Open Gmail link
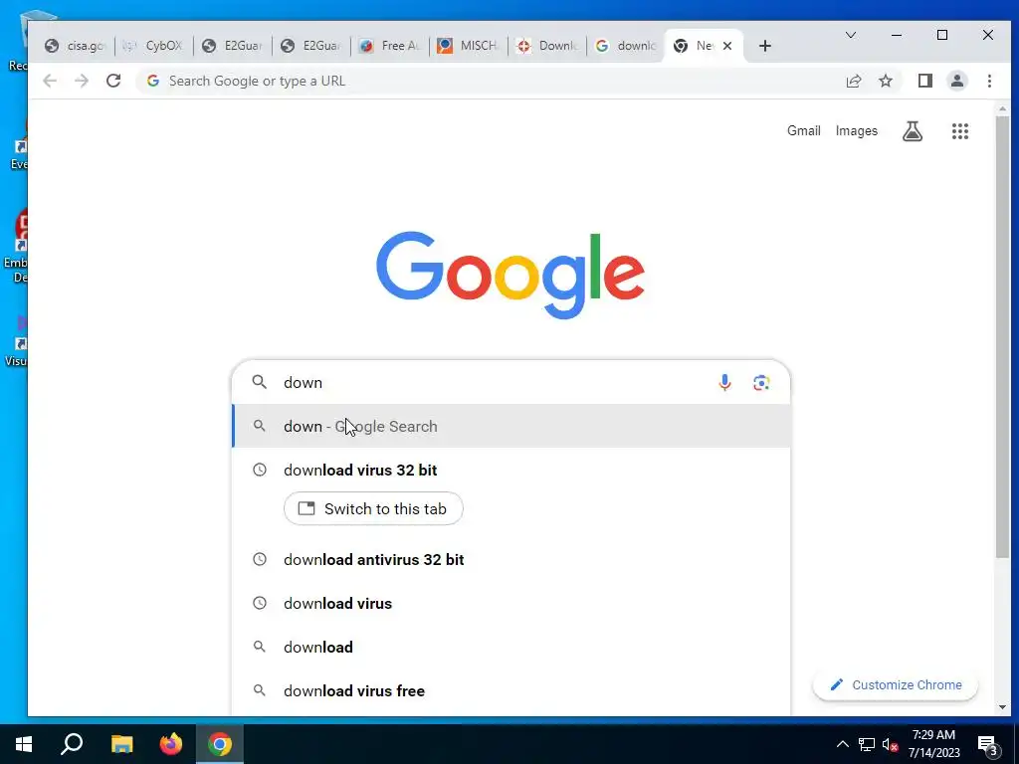Screen dimensions: 1019x764 (804, 130)
